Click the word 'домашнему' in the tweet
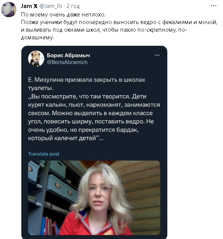 pyautogui.click(x=37, y=37)
